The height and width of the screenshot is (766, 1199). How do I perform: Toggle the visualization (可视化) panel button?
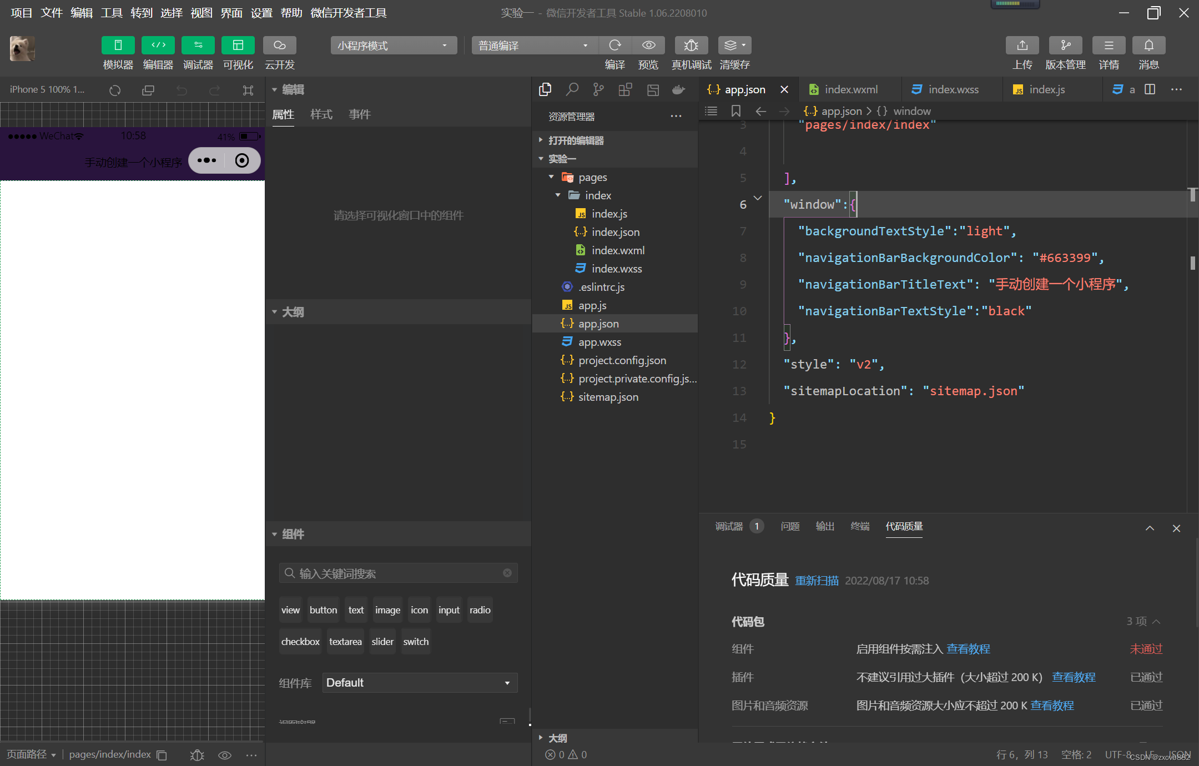pyautogui.click(x=238, y=46)
